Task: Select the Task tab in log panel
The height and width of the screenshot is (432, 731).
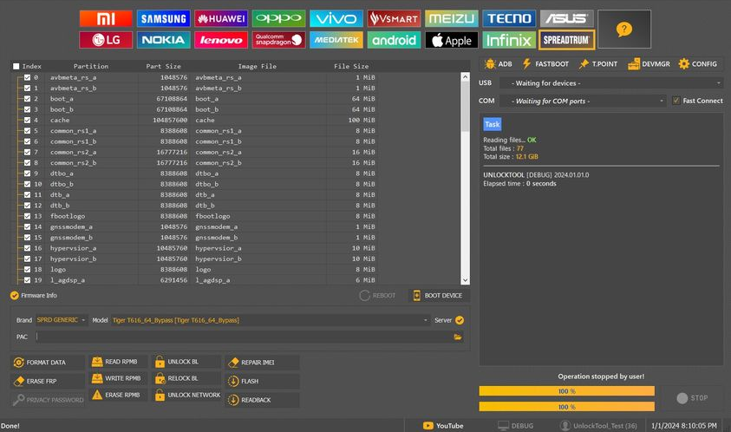Action: click(x=493, y=124)
